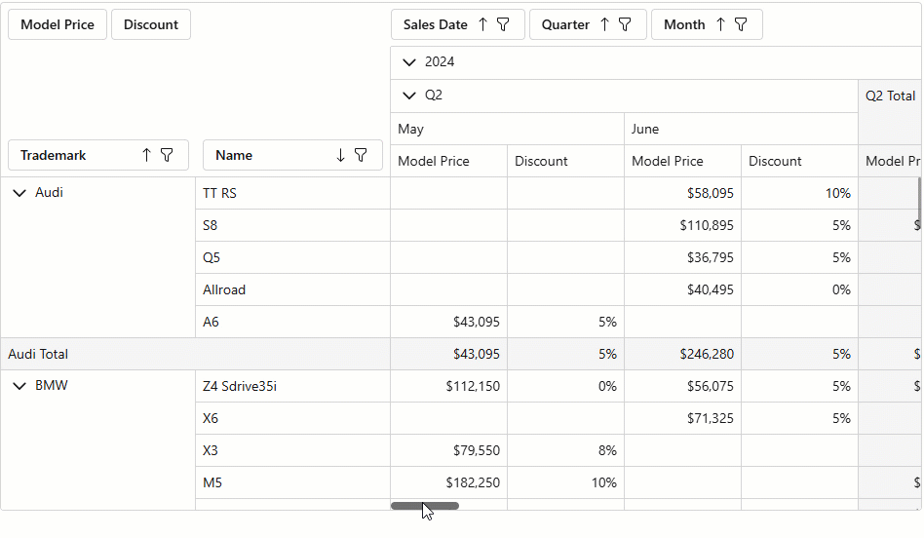Click the Trademark sort arrow

146,155
